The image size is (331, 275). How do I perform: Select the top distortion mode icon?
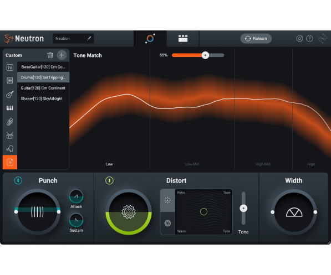point(167,200)
